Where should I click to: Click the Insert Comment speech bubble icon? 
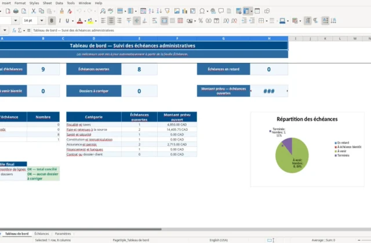click(221, 11)
